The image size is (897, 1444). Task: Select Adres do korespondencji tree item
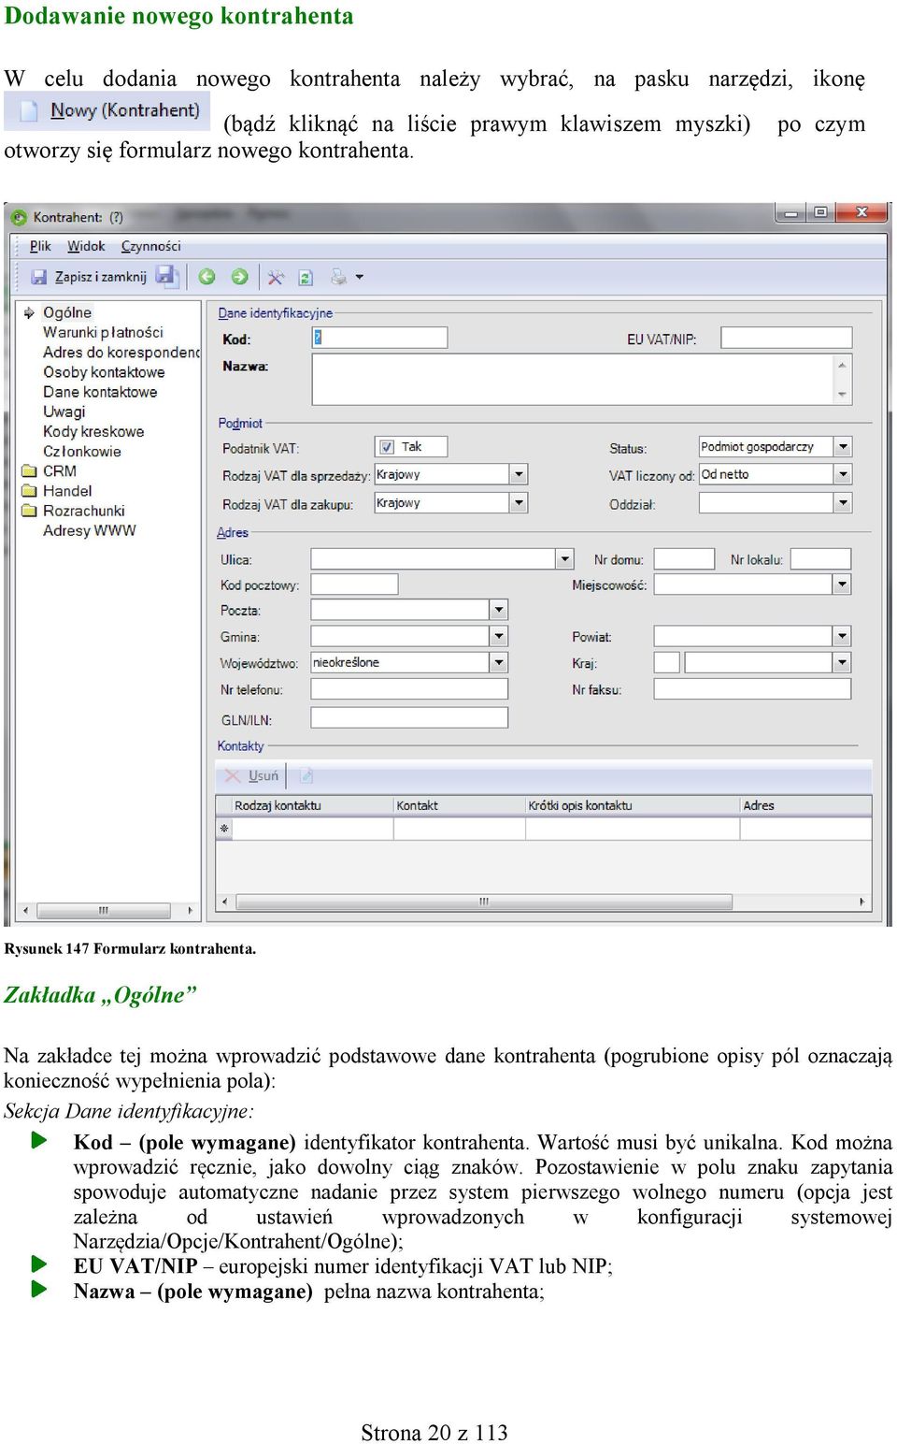tap(121, 352)
